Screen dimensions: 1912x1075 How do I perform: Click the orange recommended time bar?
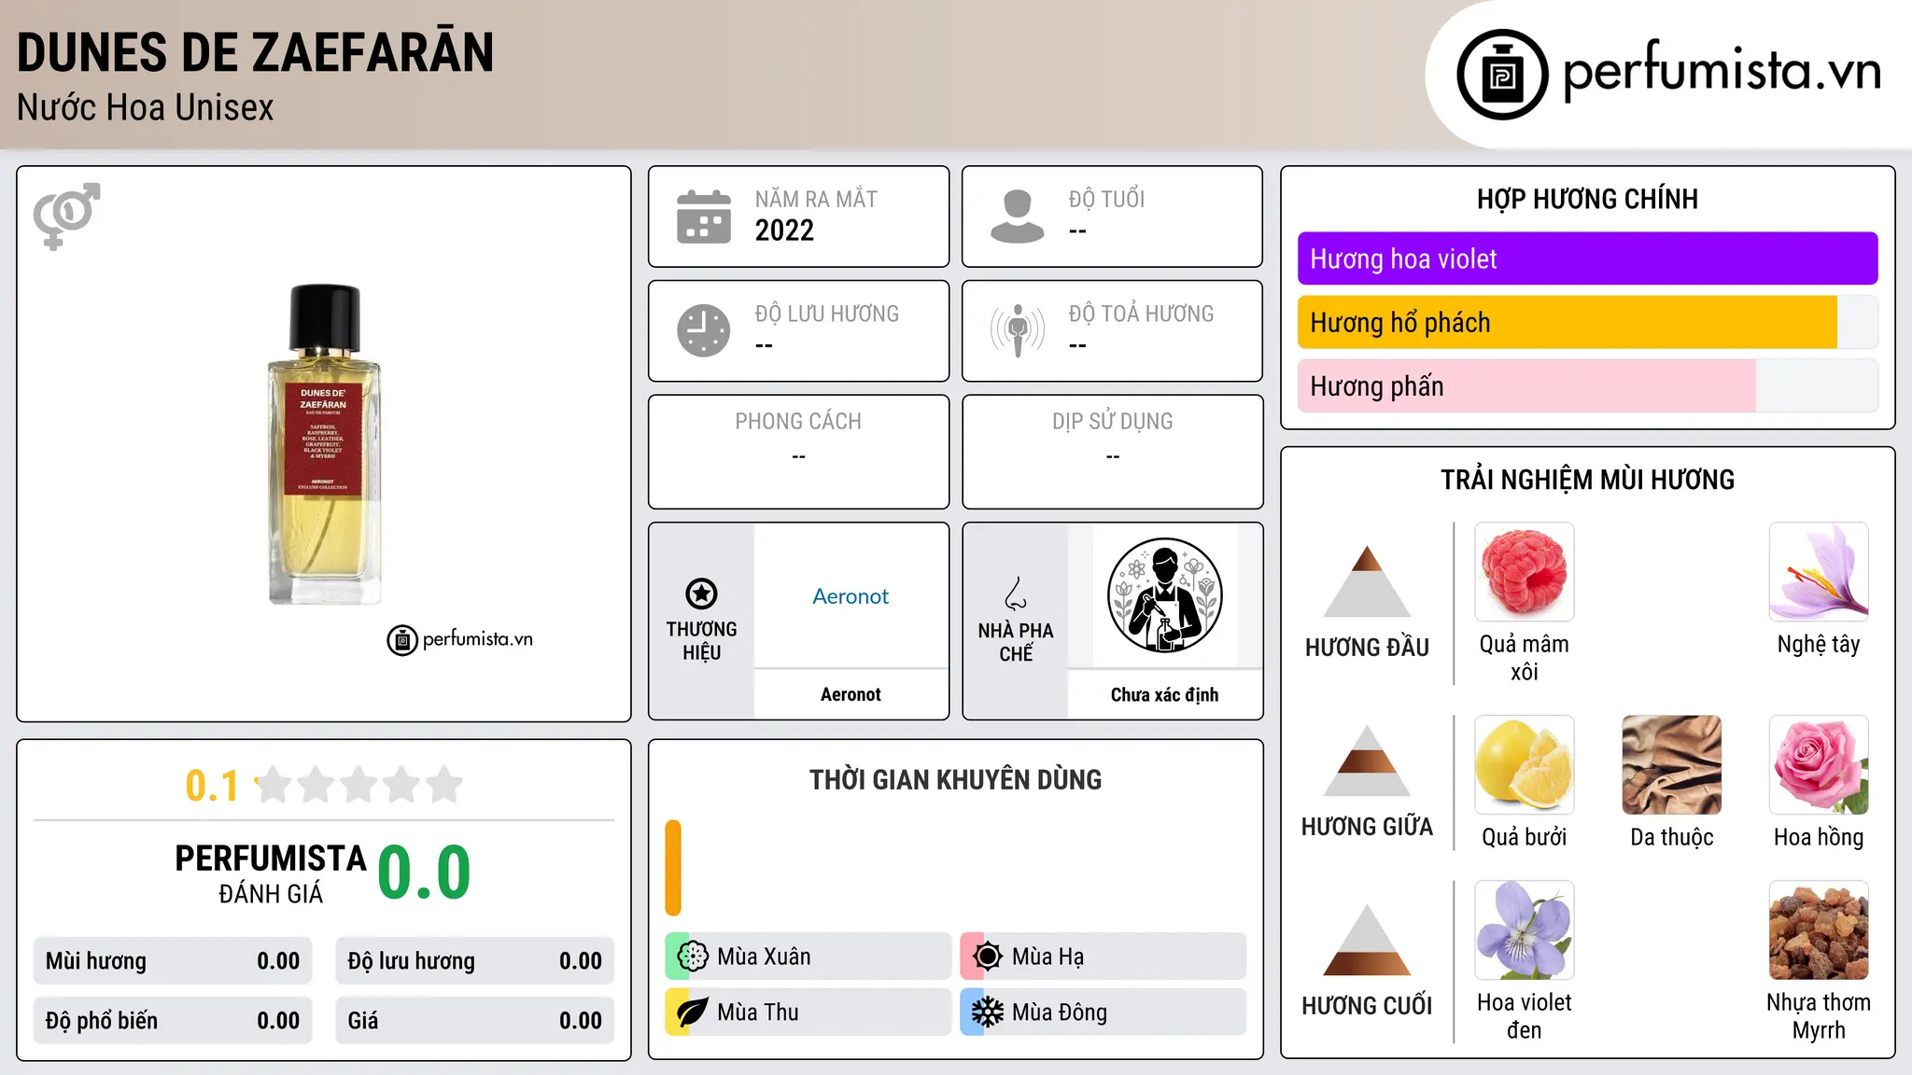pos(673,868)
